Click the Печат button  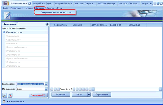[x=80, y=95]
